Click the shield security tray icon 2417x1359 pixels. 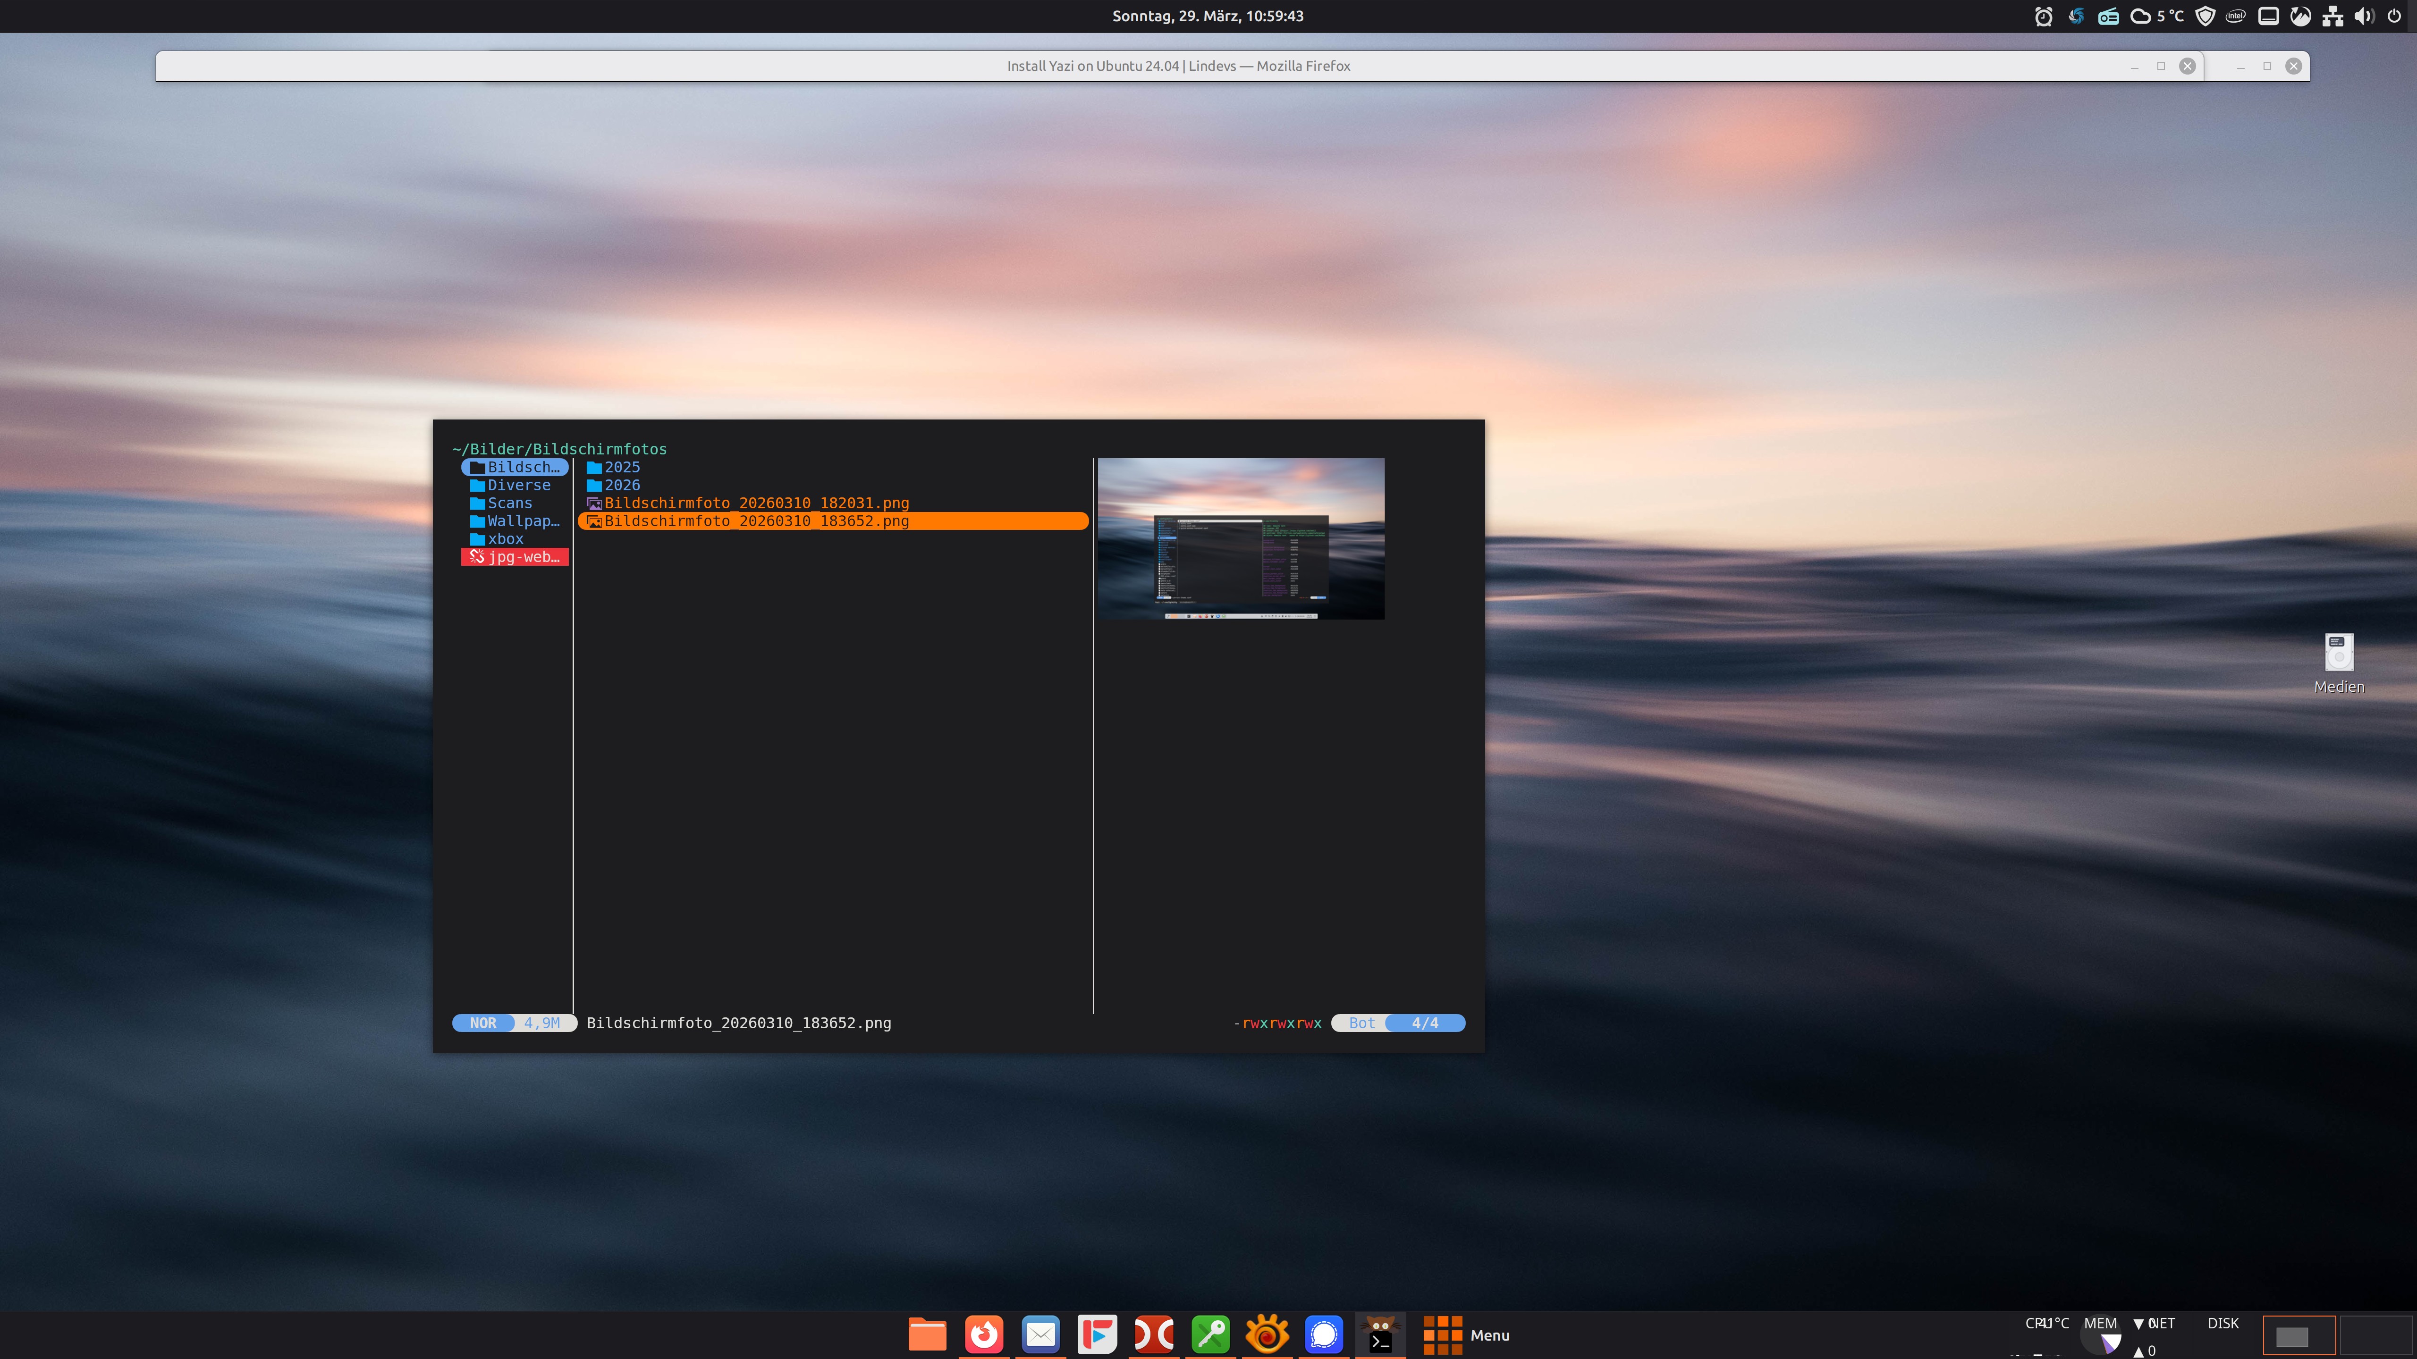(x=2205, y=16)
